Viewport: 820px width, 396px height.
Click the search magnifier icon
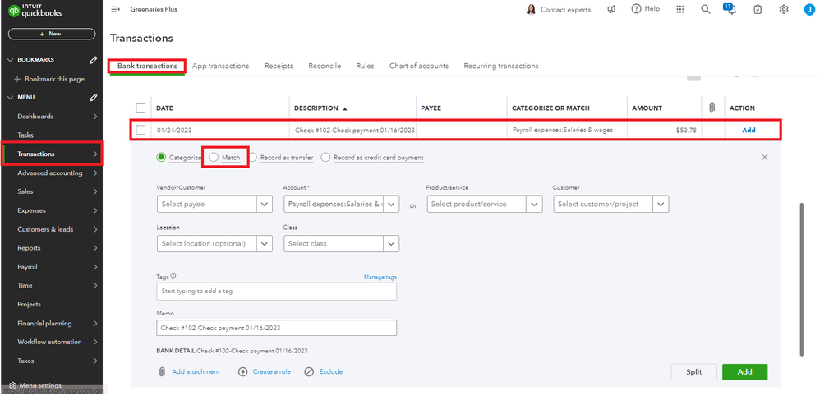(705, 9)
